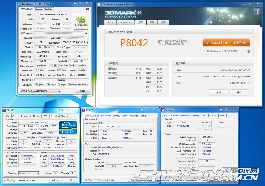Click the Driver Version field in GPU-Z

coord(61,66)
